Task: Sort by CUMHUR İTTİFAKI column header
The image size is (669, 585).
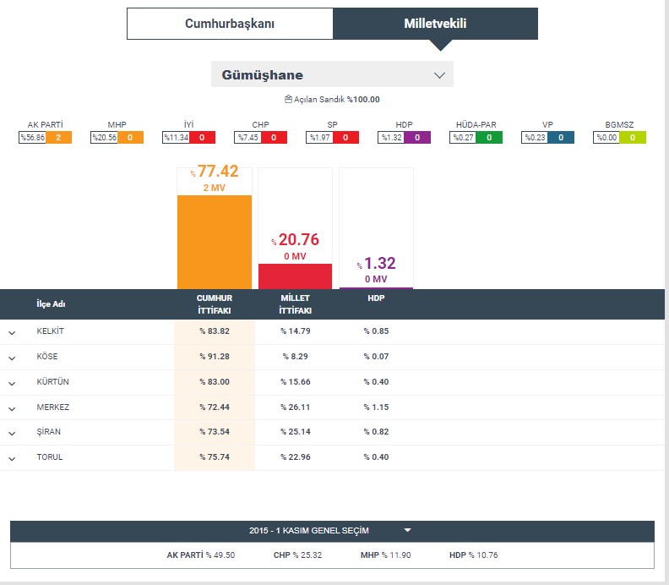Action: 215,304
